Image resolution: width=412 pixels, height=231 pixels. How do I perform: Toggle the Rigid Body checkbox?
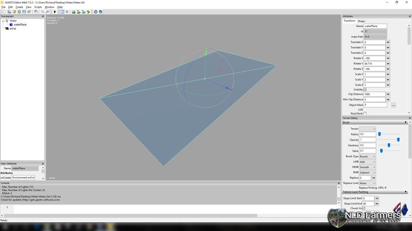click(x=365, y=113)
